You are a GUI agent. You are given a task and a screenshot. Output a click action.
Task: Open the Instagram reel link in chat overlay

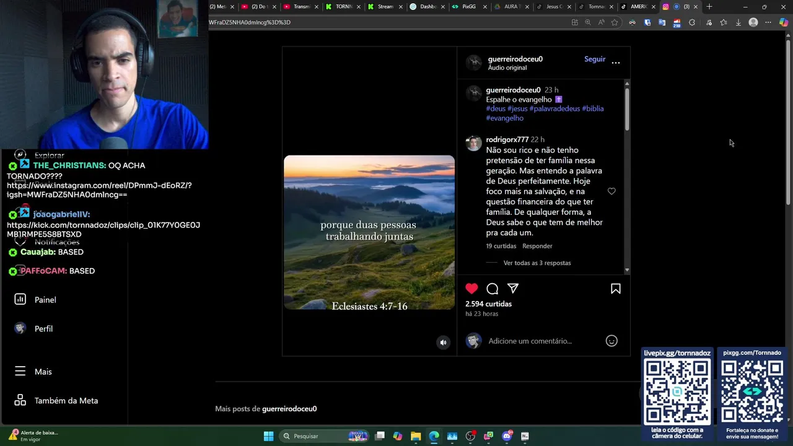(99, 190)
